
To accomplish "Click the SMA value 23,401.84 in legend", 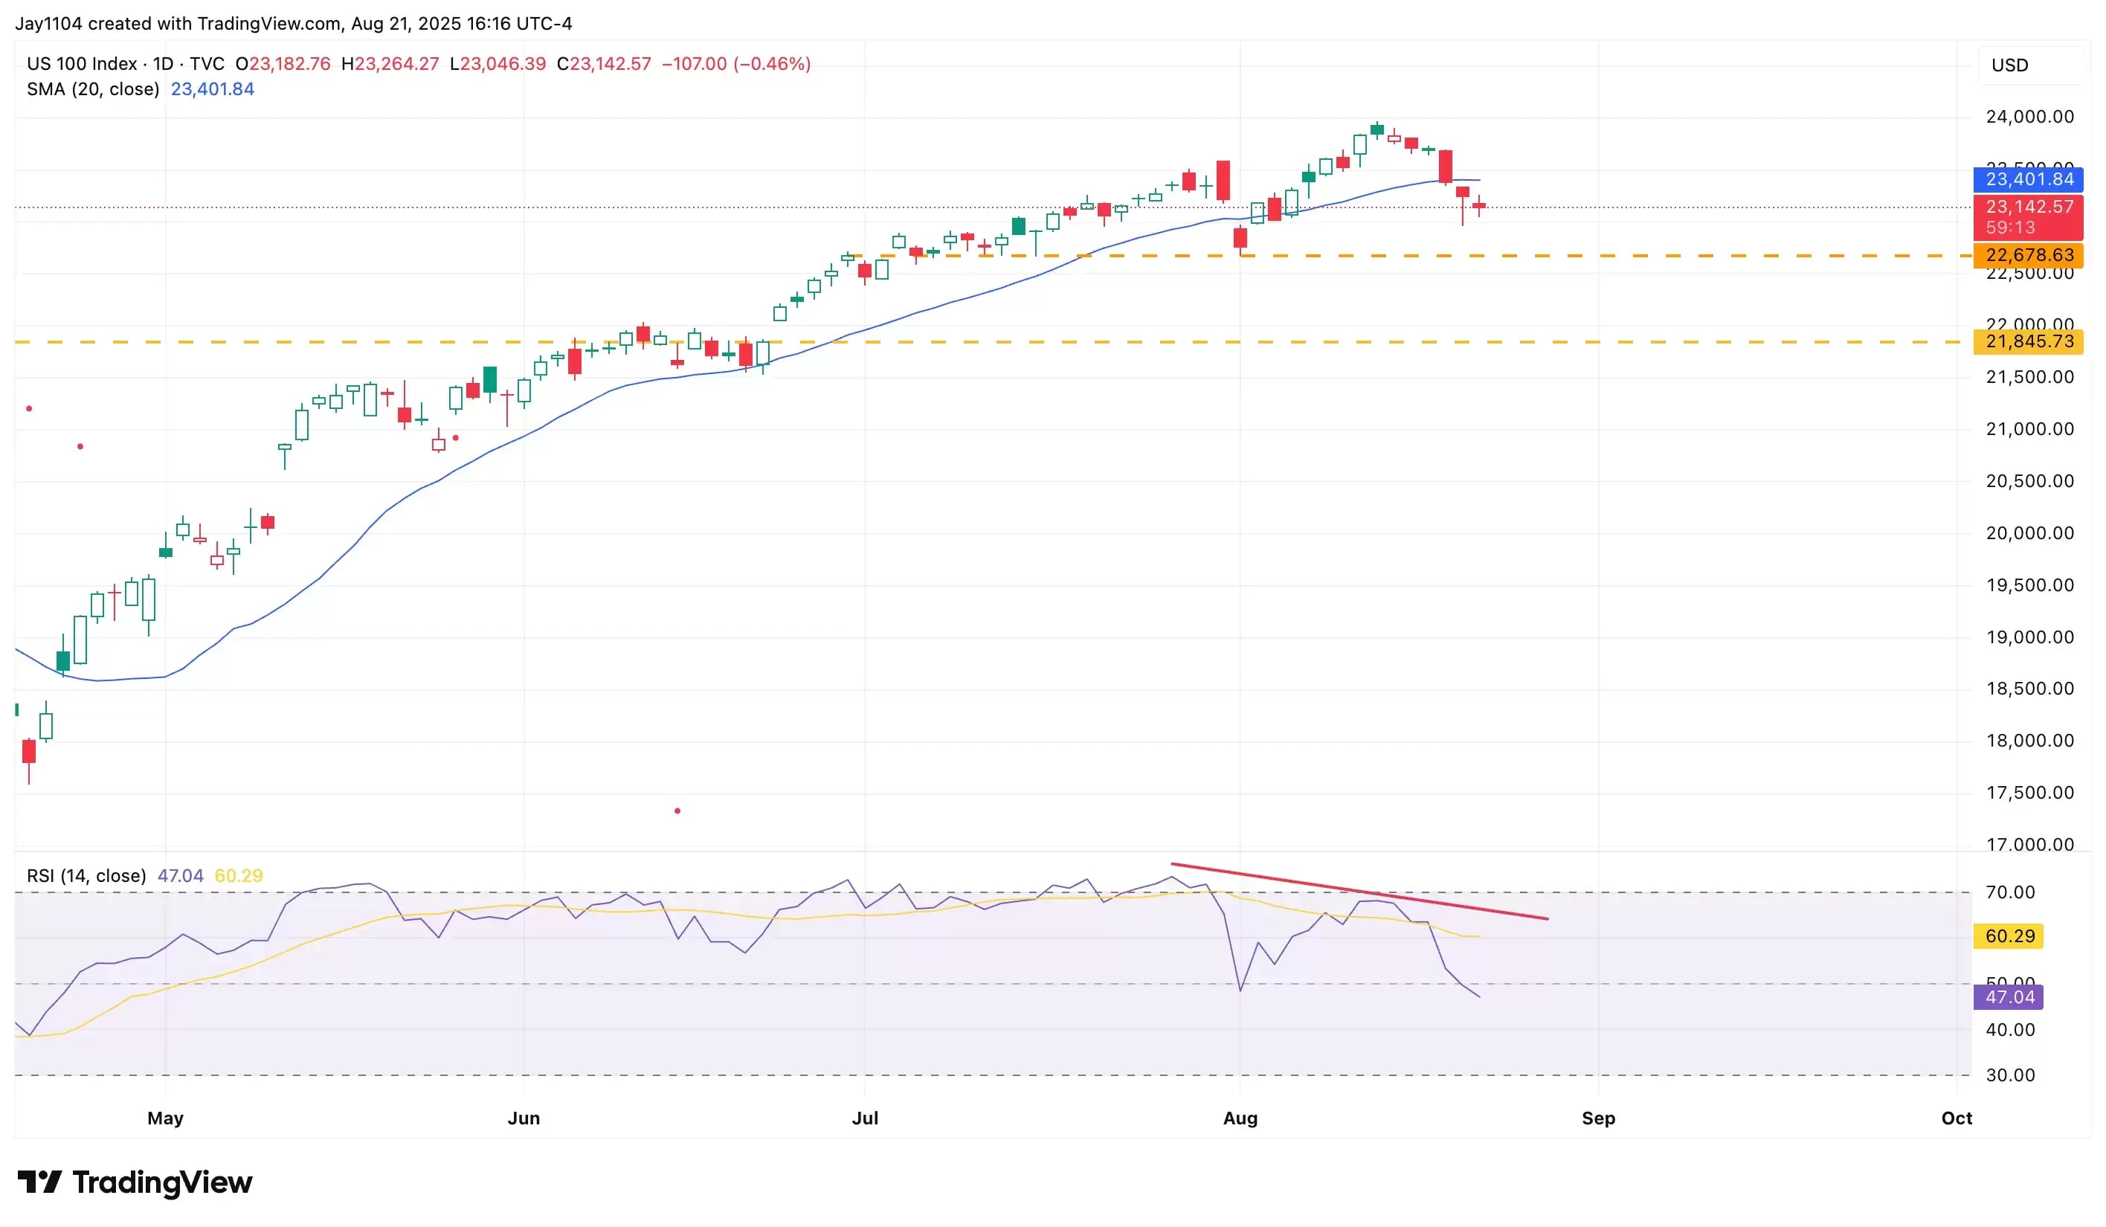I will 212,89.
